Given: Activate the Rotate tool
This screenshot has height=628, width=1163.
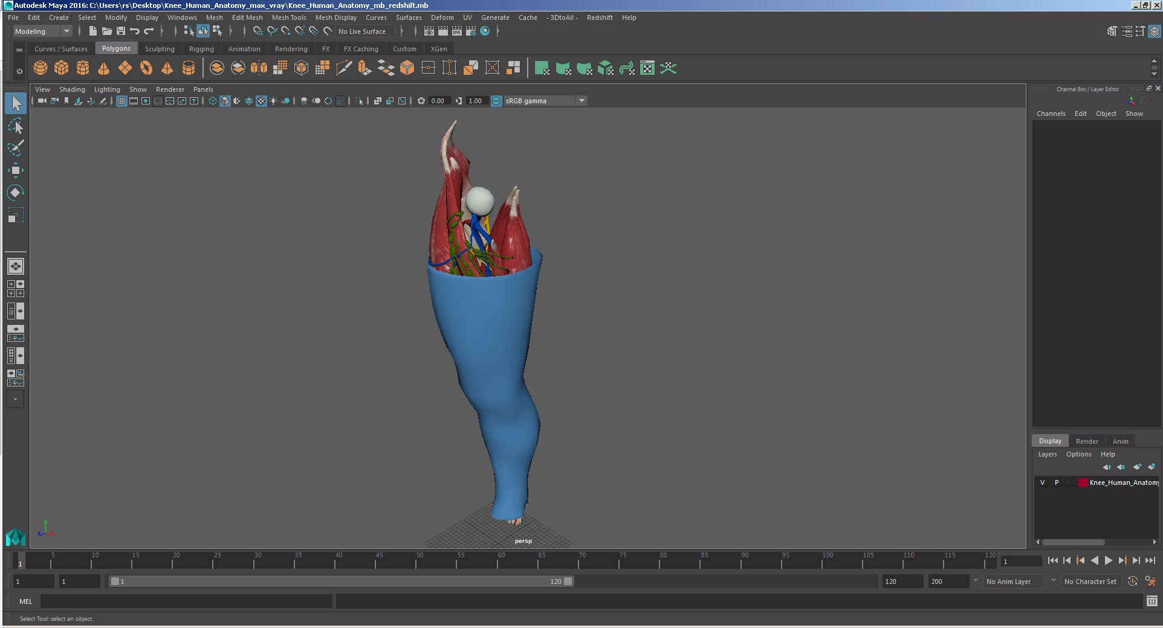Looking at the screenshot, I should click(16, 193).
